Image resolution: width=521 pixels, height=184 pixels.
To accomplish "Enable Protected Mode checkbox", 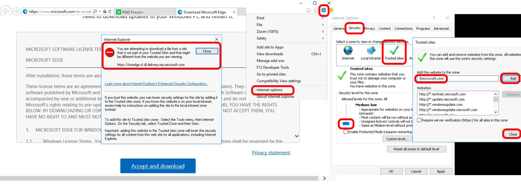I will (x=346, y=132).
